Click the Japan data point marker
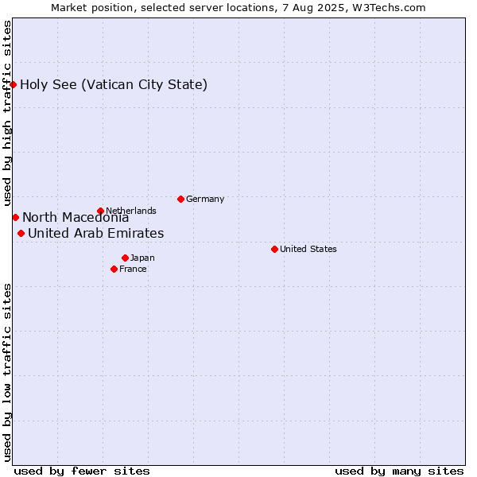Screen dimensions: 477x477 (125, 258)
